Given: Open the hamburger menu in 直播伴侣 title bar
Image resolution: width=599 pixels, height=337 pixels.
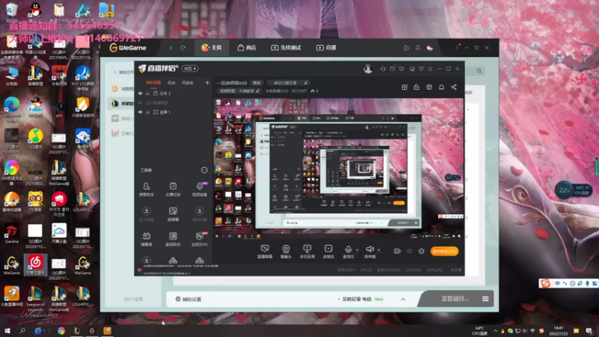Looking at the screenshot, I should click(430, 69).
